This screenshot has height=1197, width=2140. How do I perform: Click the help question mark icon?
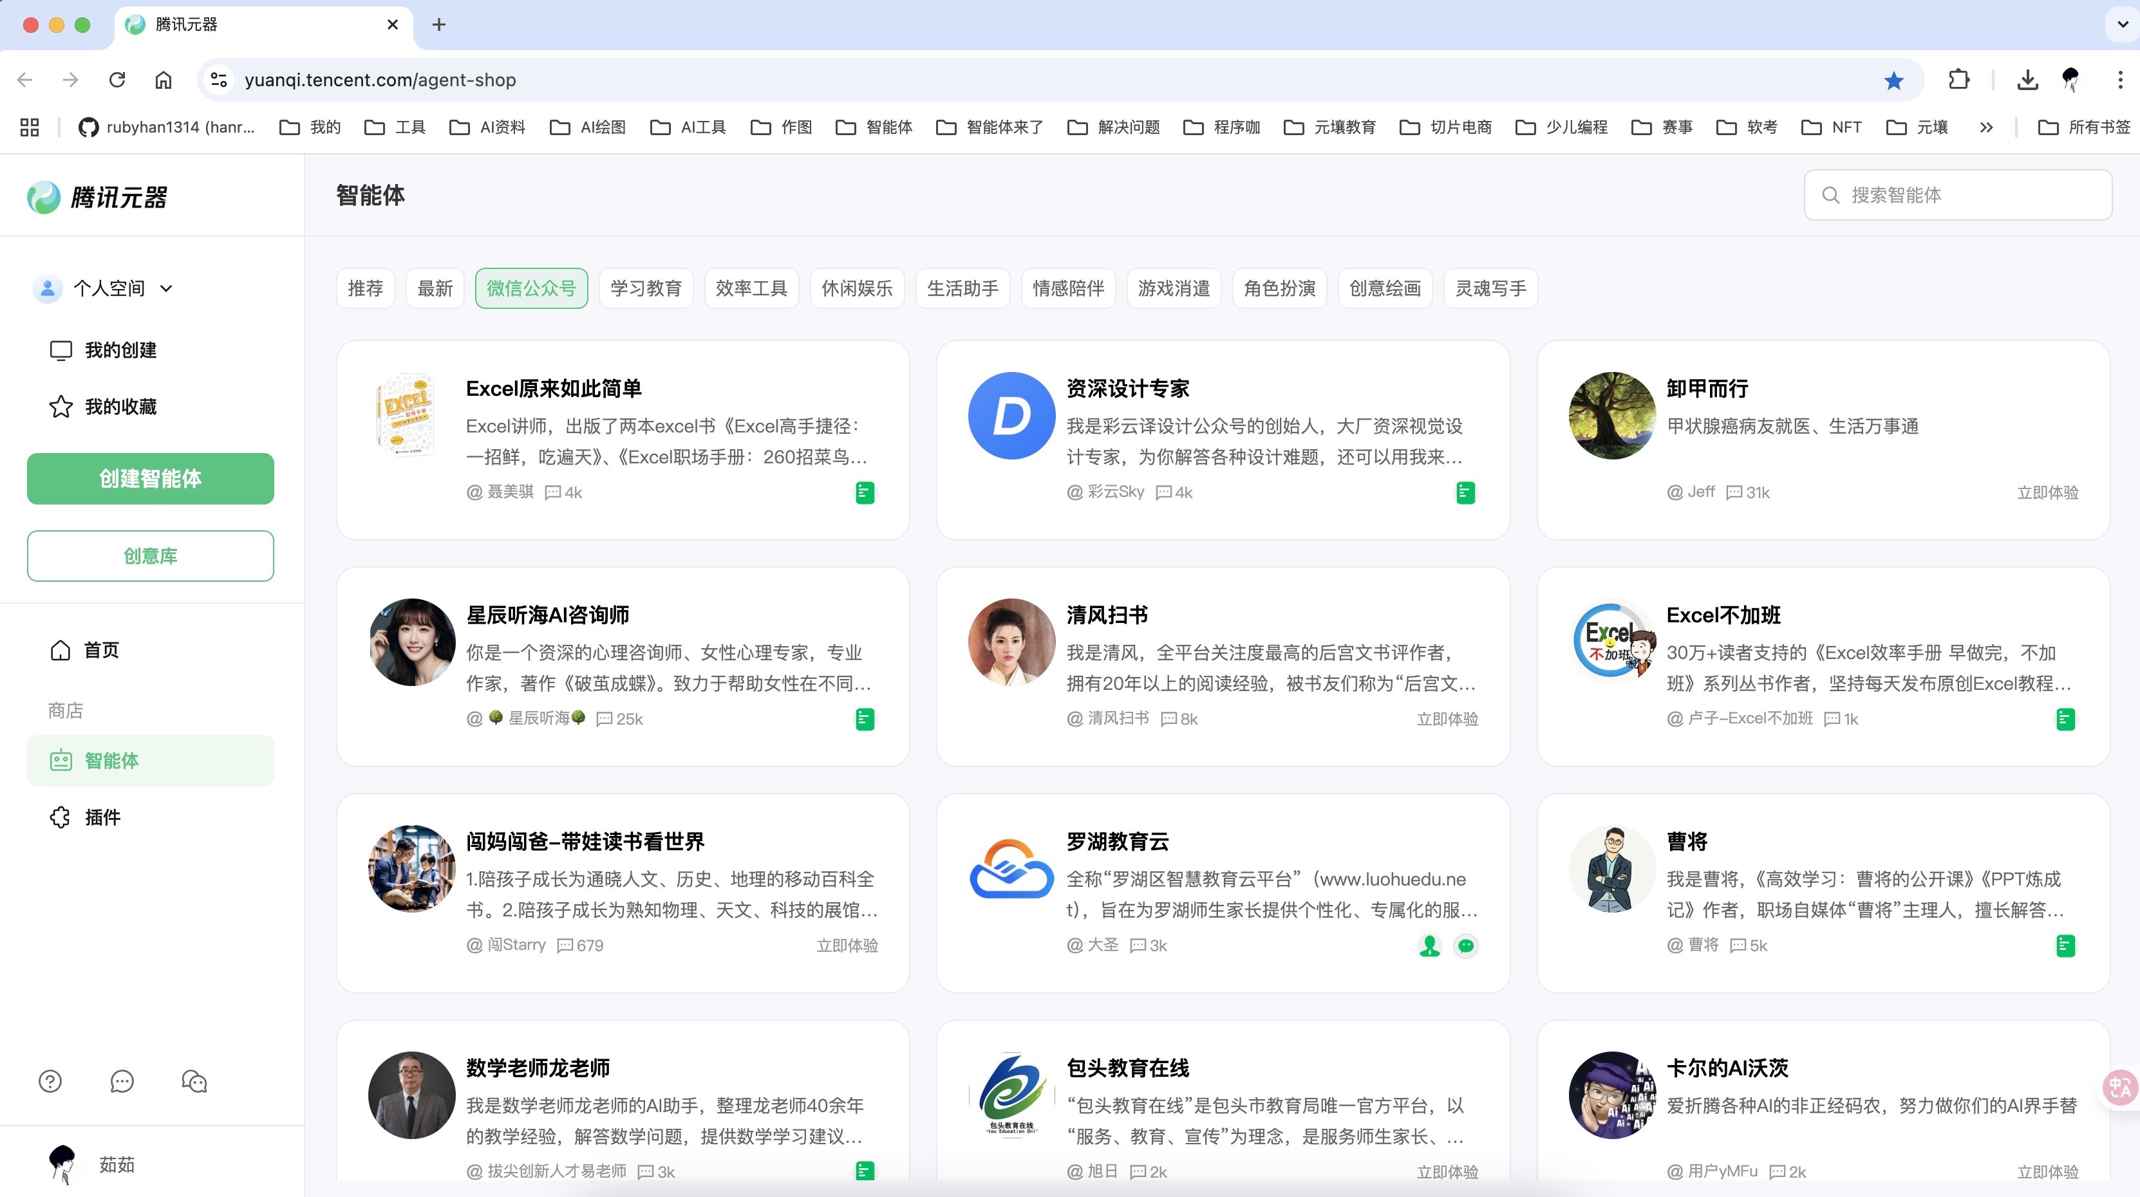[51, 1081]
